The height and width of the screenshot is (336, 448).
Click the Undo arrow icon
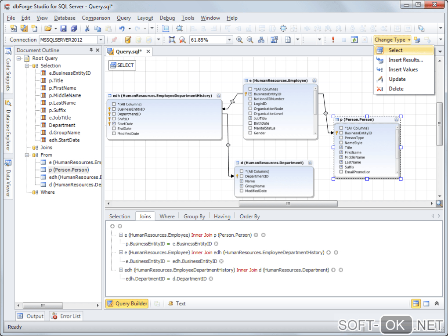pyautogui.click(x=122, y=29)
